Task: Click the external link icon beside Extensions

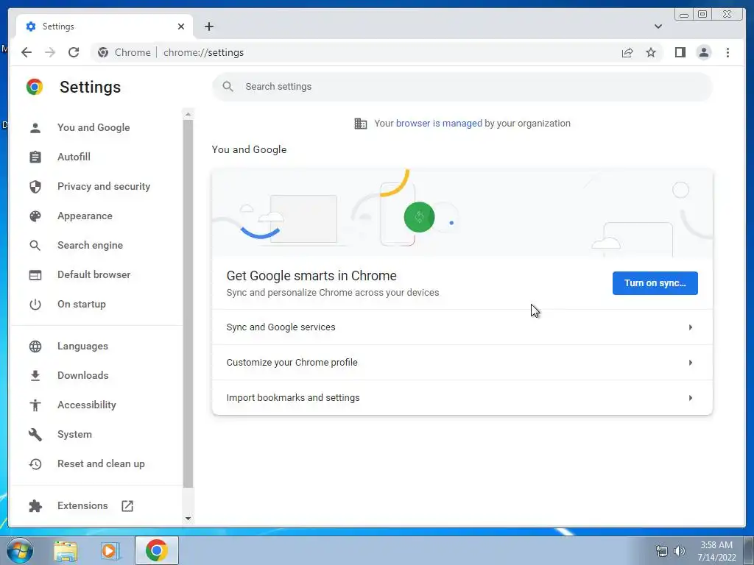Action: click(x=127, y=506)
